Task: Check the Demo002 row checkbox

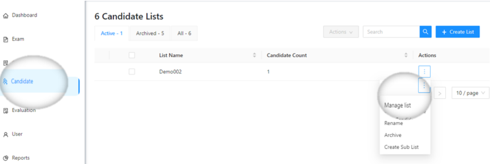Action: coord(132,71)
